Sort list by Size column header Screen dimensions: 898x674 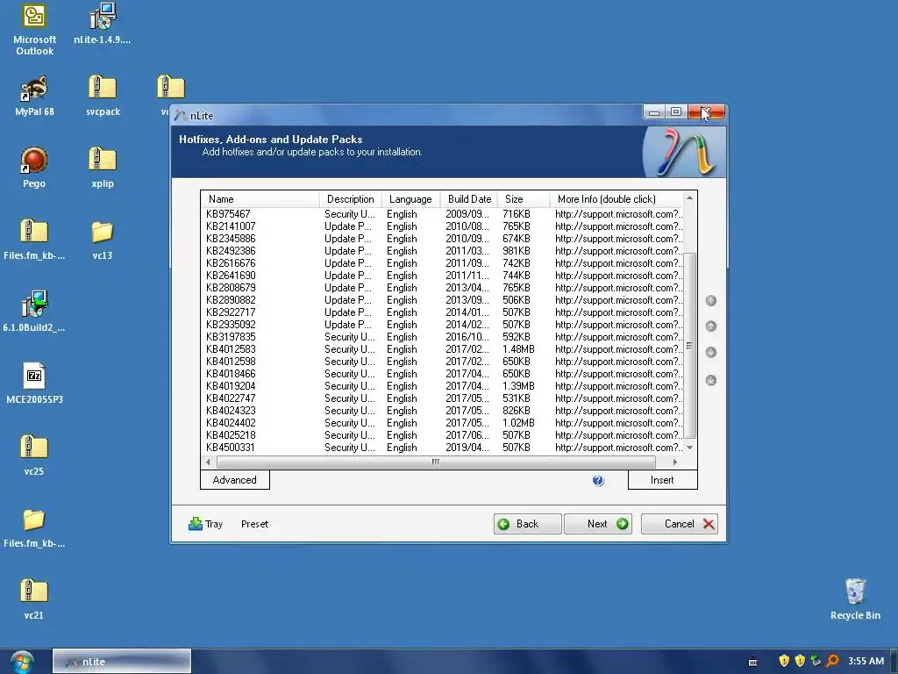click(524, 199)
